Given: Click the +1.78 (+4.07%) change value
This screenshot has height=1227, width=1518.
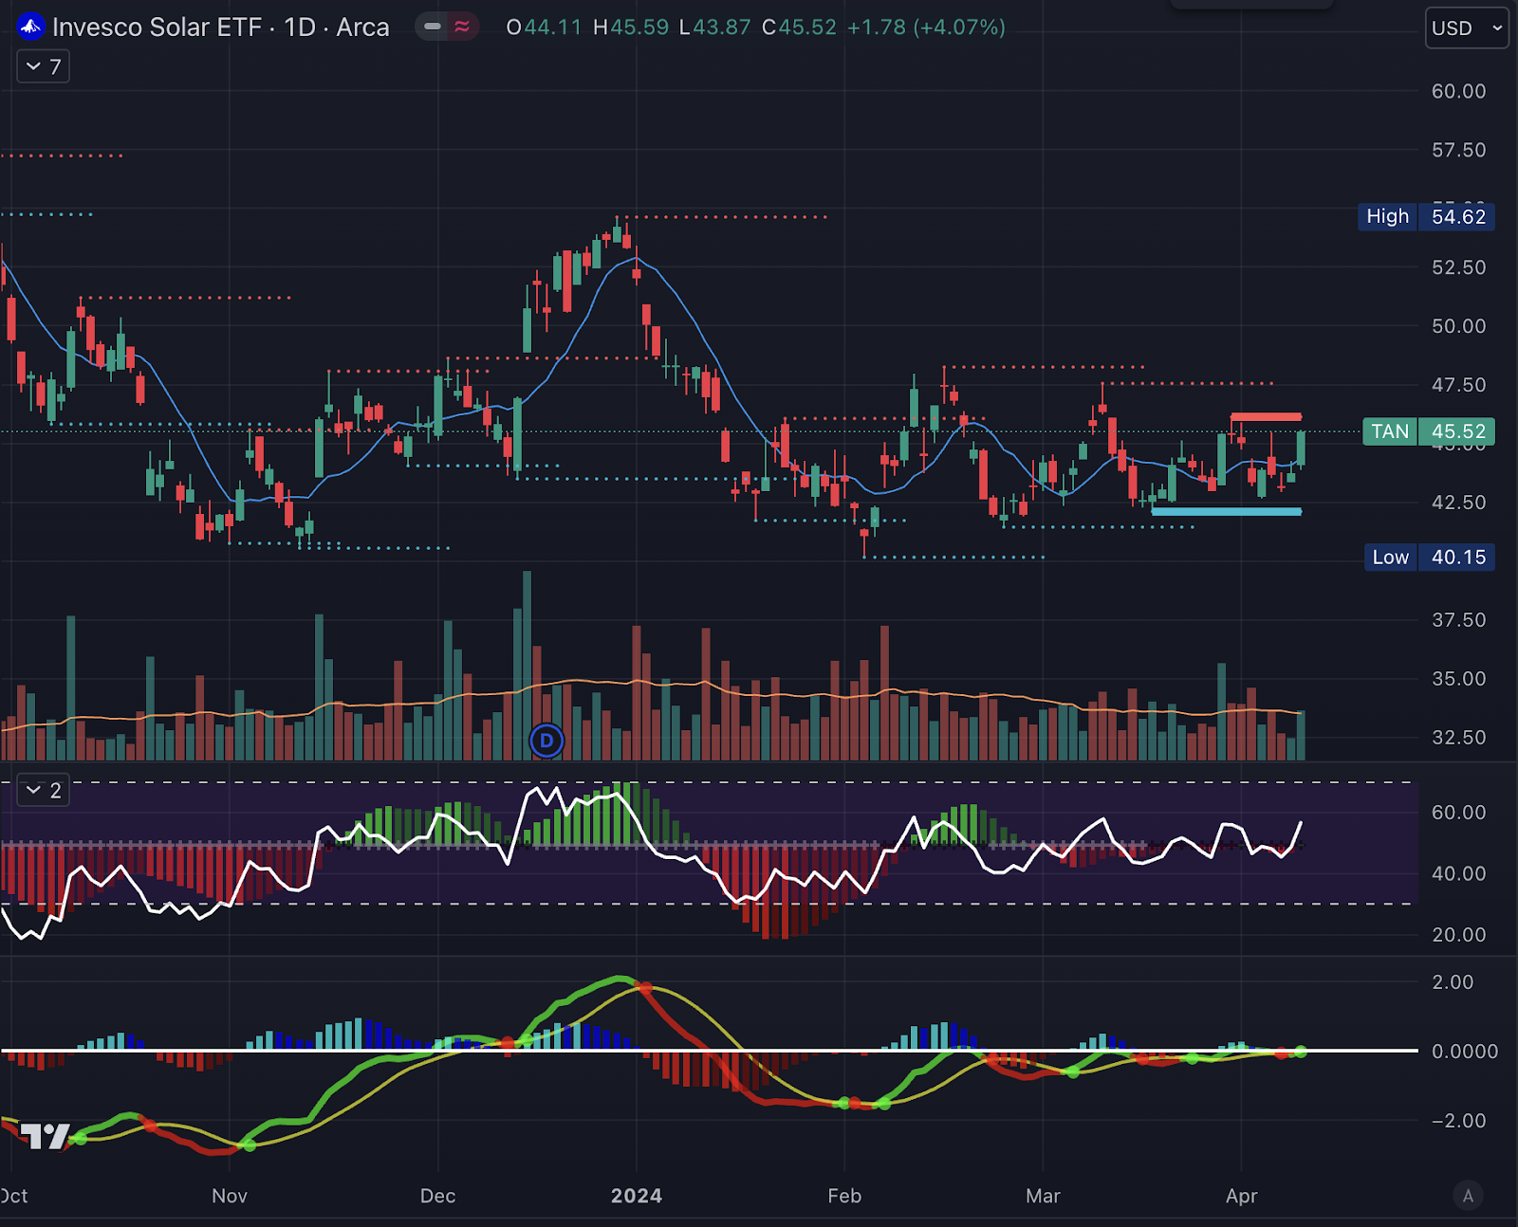Looking at the screenshot, I should pyautogui.click(x=926, y=27).
